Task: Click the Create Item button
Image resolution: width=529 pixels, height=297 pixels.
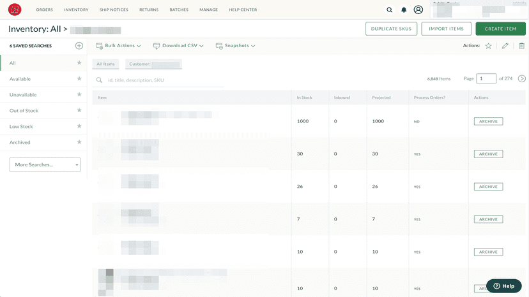Action: (x=501, y=29)
